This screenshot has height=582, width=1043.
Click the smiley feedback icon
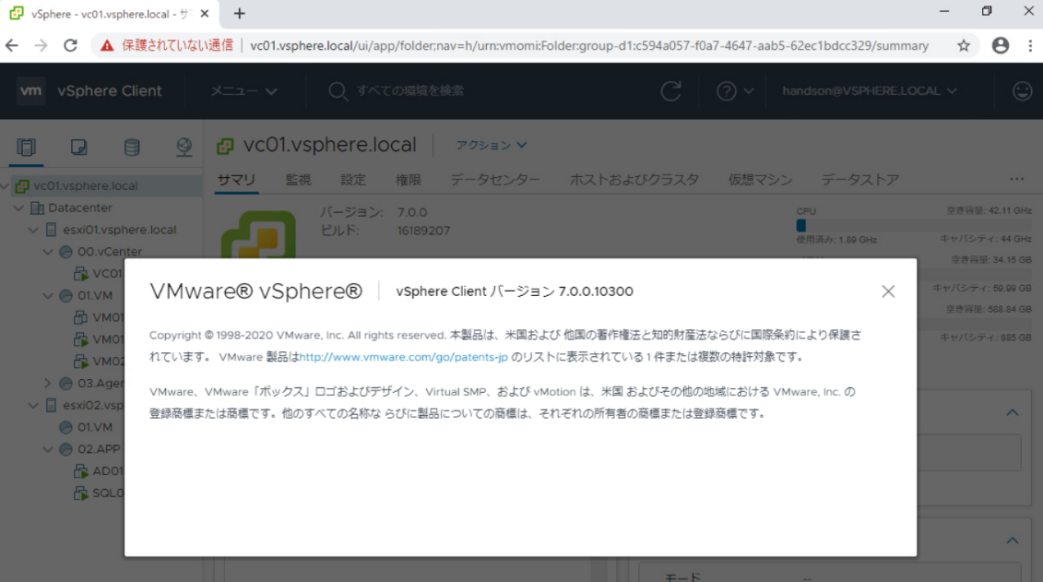(x=1023, y=91)
